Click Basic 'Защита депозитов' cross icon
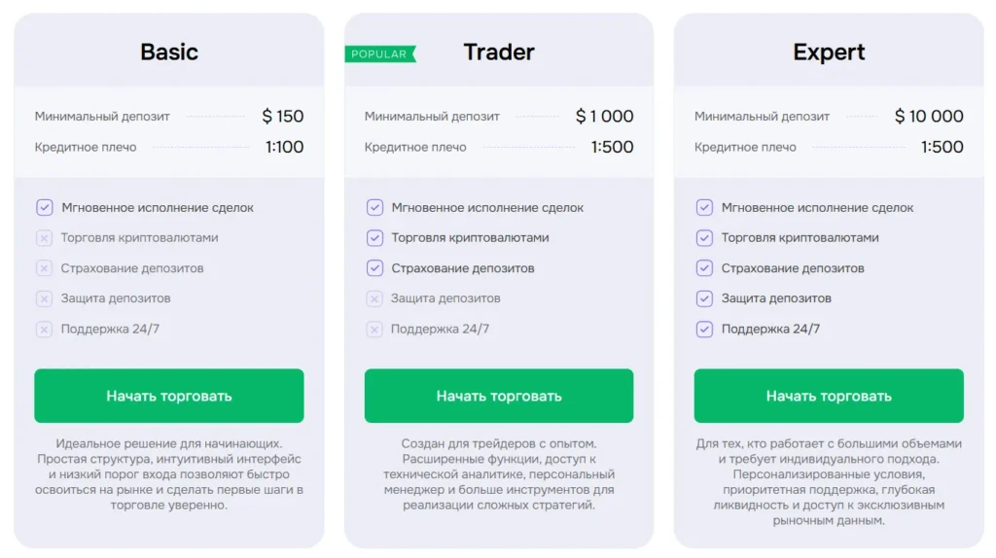Screen dimensions: 996x558 (45, 298)
